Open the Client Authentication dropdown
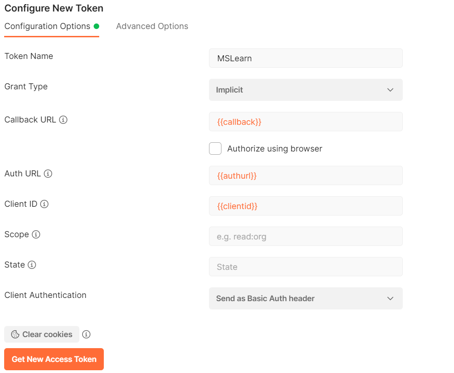The height and width of the screenshot is (373, 454). [306, 298]
